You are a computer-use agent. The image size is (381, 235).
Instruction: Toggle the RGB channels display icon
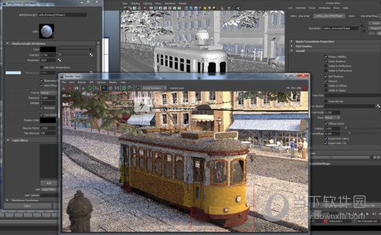tap(104, 88)
